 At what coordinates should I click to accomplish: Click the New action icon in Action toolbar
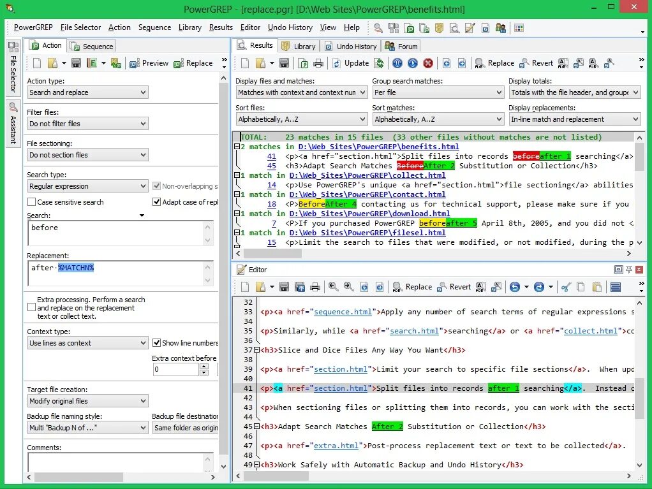point(37,63)
